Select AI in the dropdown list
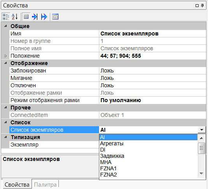This screenshot has width=208, height=189. [148, 137]
